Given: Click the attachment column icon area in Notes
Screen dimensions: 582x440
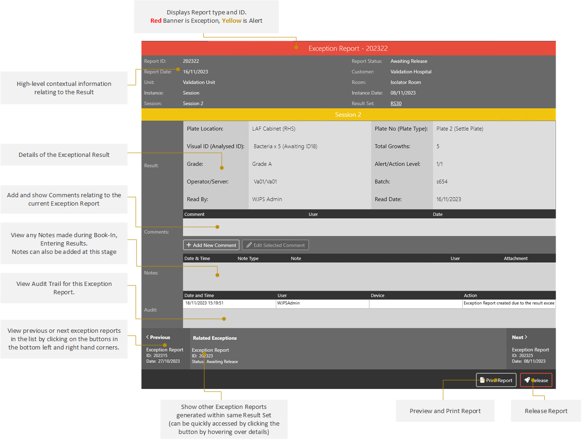Looking at the screenshot, I should (516, 258).
